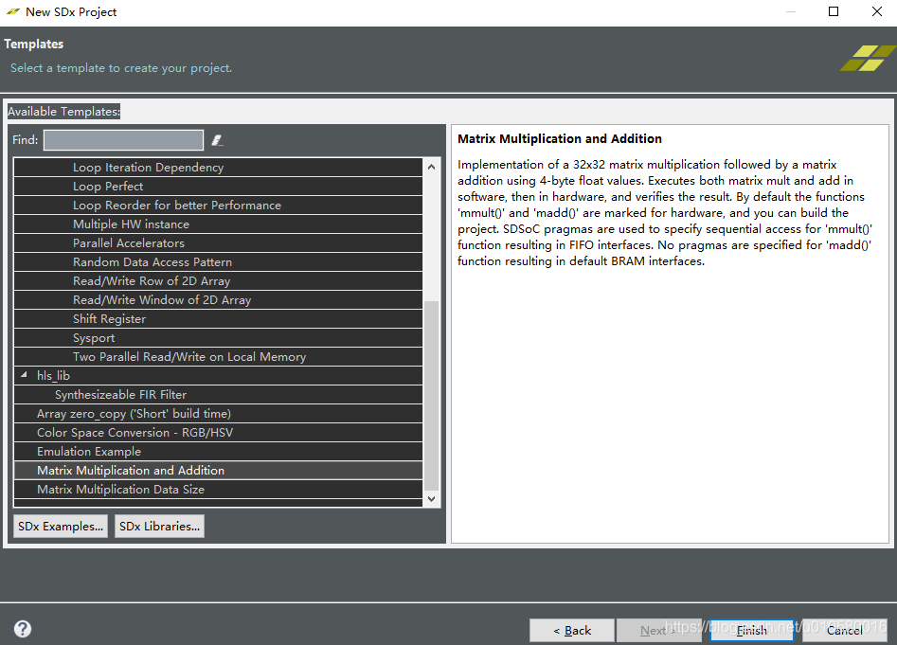Image resolution: width=897 pixels, height=645 pixels.
Task: Click the clear filter eraser icon
Action: click(x=217, y=140)
